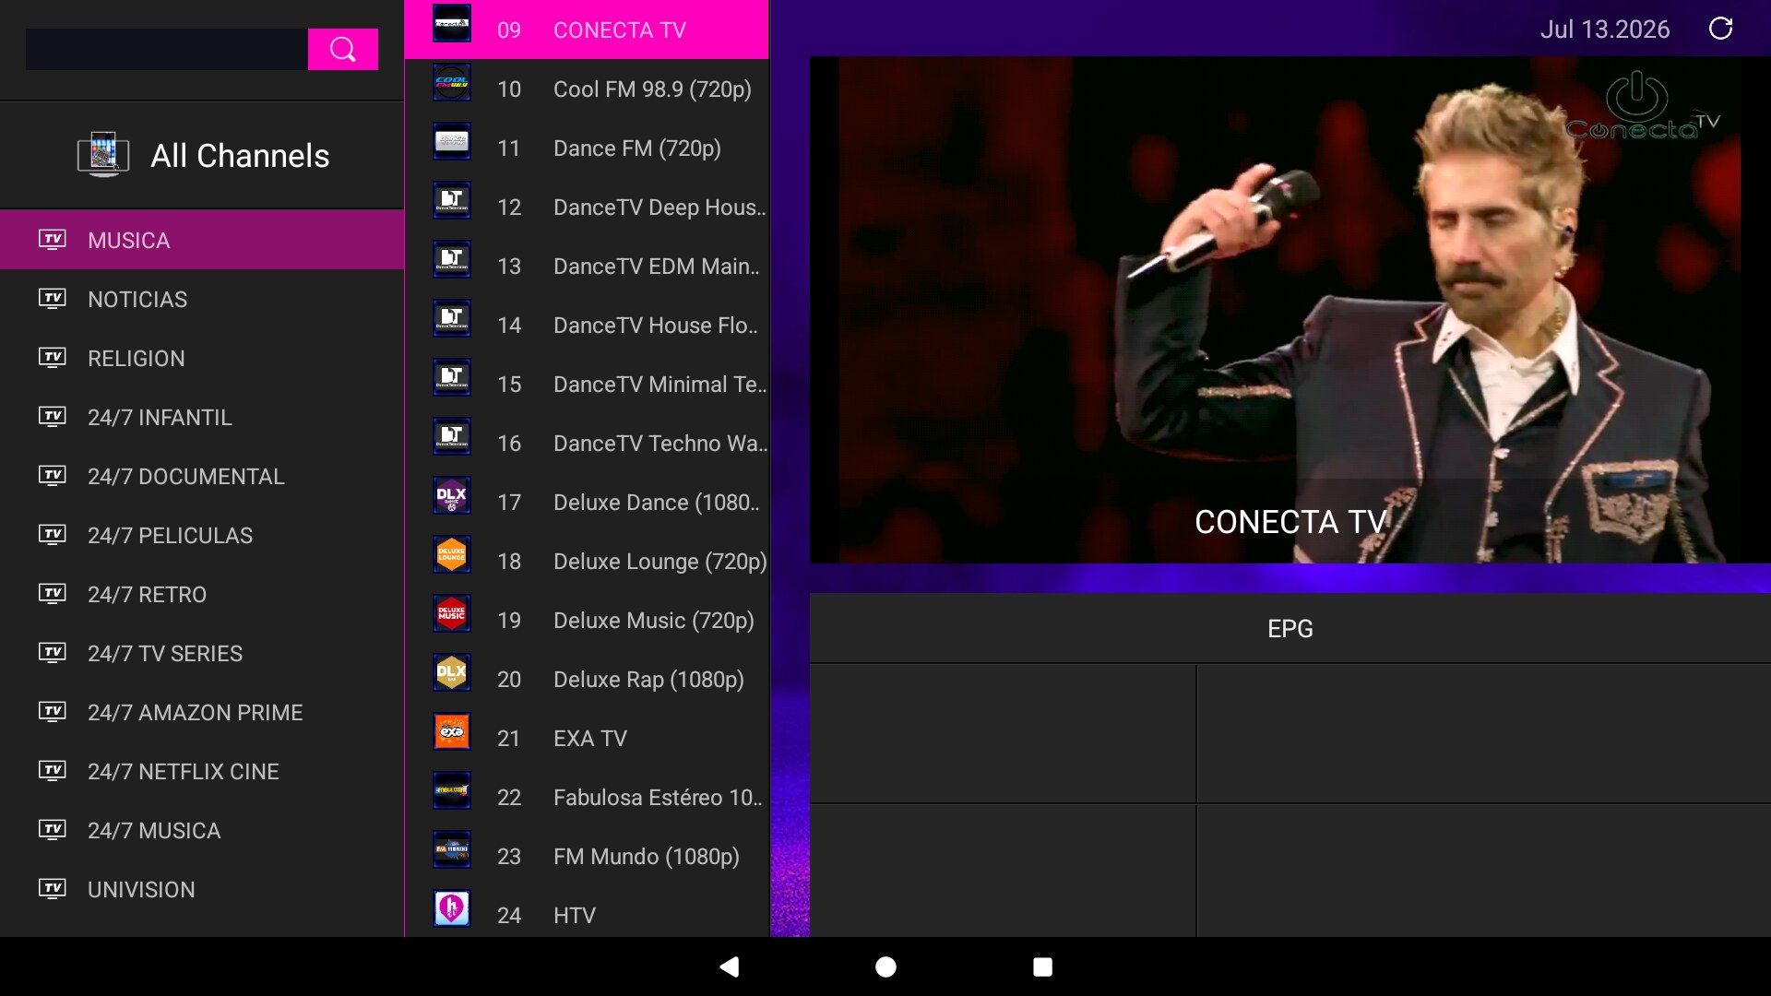The height and width of the screenshot is (996, 1771).
Task: Click the CONECTA TV channel logo
Action: (452, 24)
